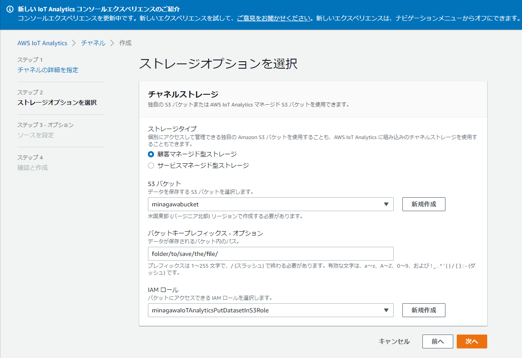Click the info icon in the blue banner
This screenshot has height=358, width=522.
click(10, 9)
